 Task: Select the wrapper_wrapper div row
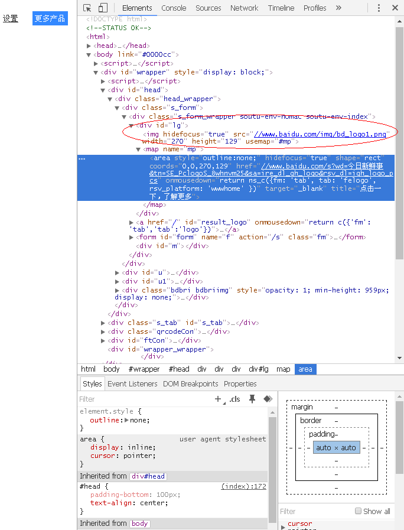tap(161, 350)
